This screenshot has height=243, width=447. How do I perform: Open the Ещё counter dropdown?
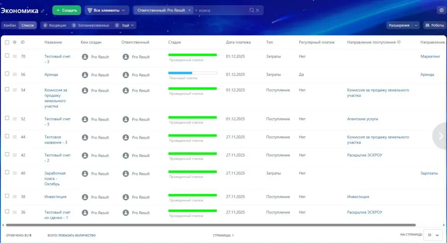(124, 25)
